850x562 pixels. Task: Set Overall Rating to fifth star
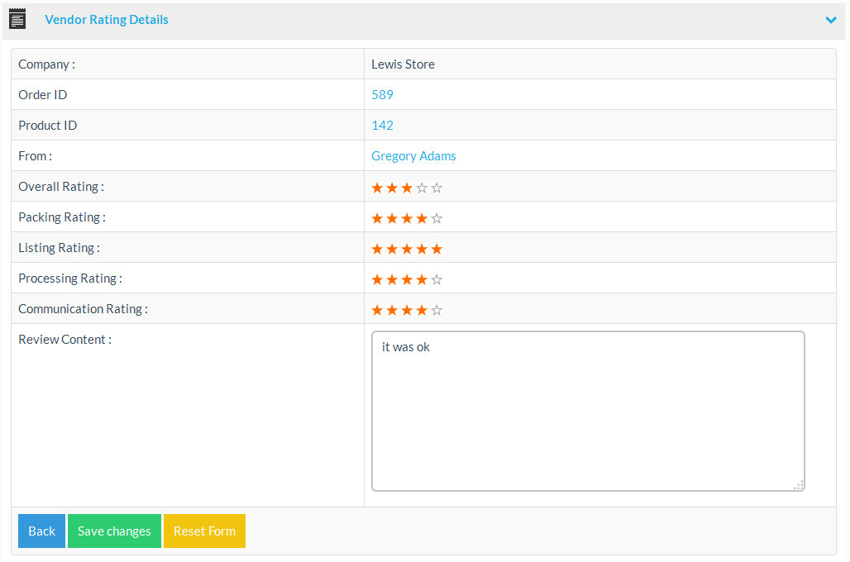[x=437, y=188]
